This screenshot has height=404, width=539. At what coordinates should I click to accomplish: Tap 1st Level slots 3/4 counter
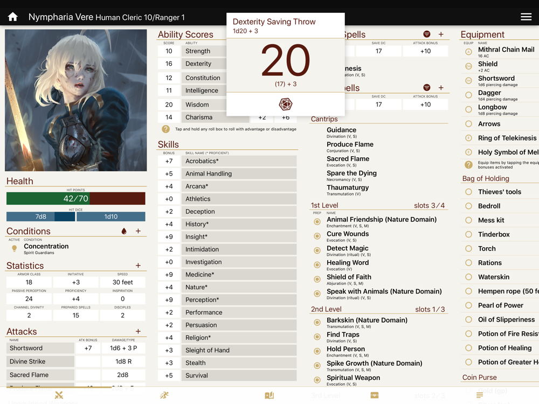pos(429,205)
